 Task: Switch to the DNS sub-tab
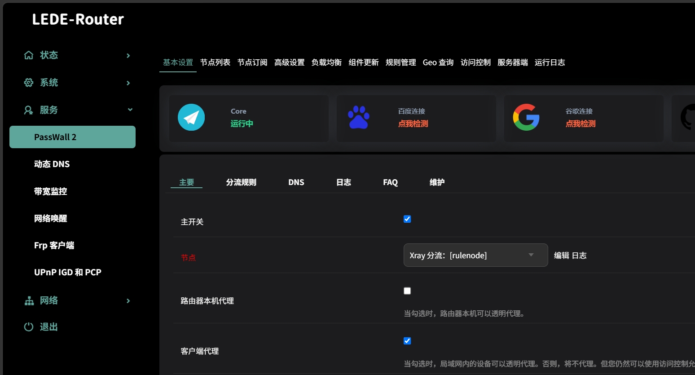(296, 182)
